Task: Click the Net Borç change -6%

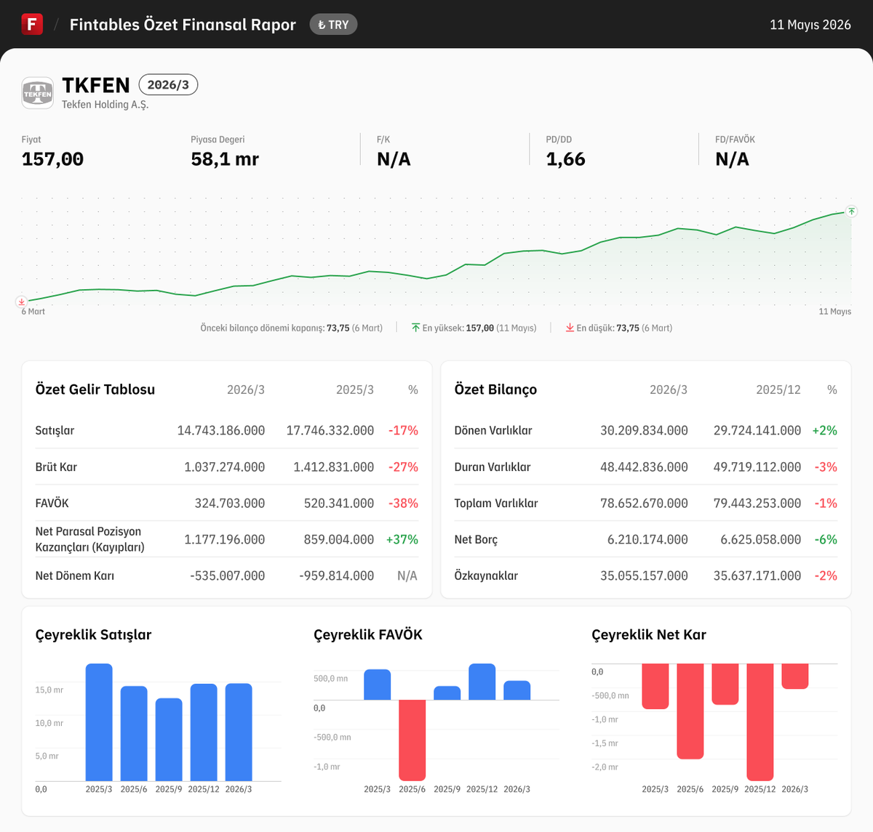Action: tap(826, 539)
